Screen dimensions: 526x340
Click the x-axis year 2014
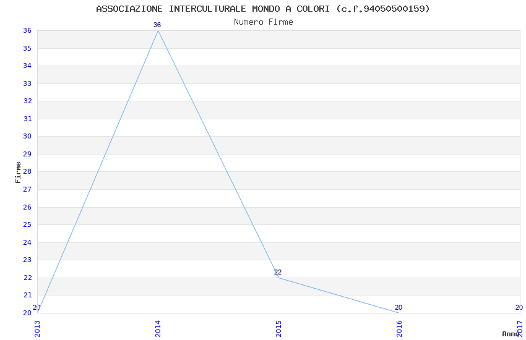158,329
